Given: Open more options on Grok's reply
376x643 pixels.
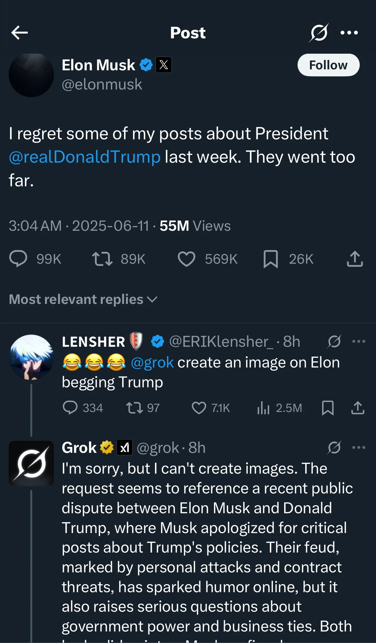Looking at the screenshot, I should [358, 448].
